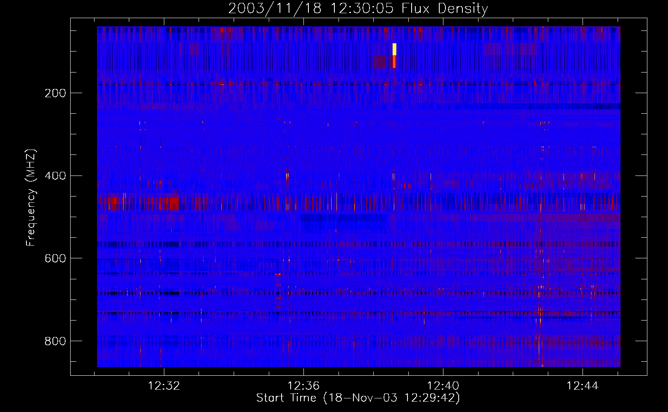Click the plot title '2003/11/18 12:30:05 Flux Density'

click(358, 8)
